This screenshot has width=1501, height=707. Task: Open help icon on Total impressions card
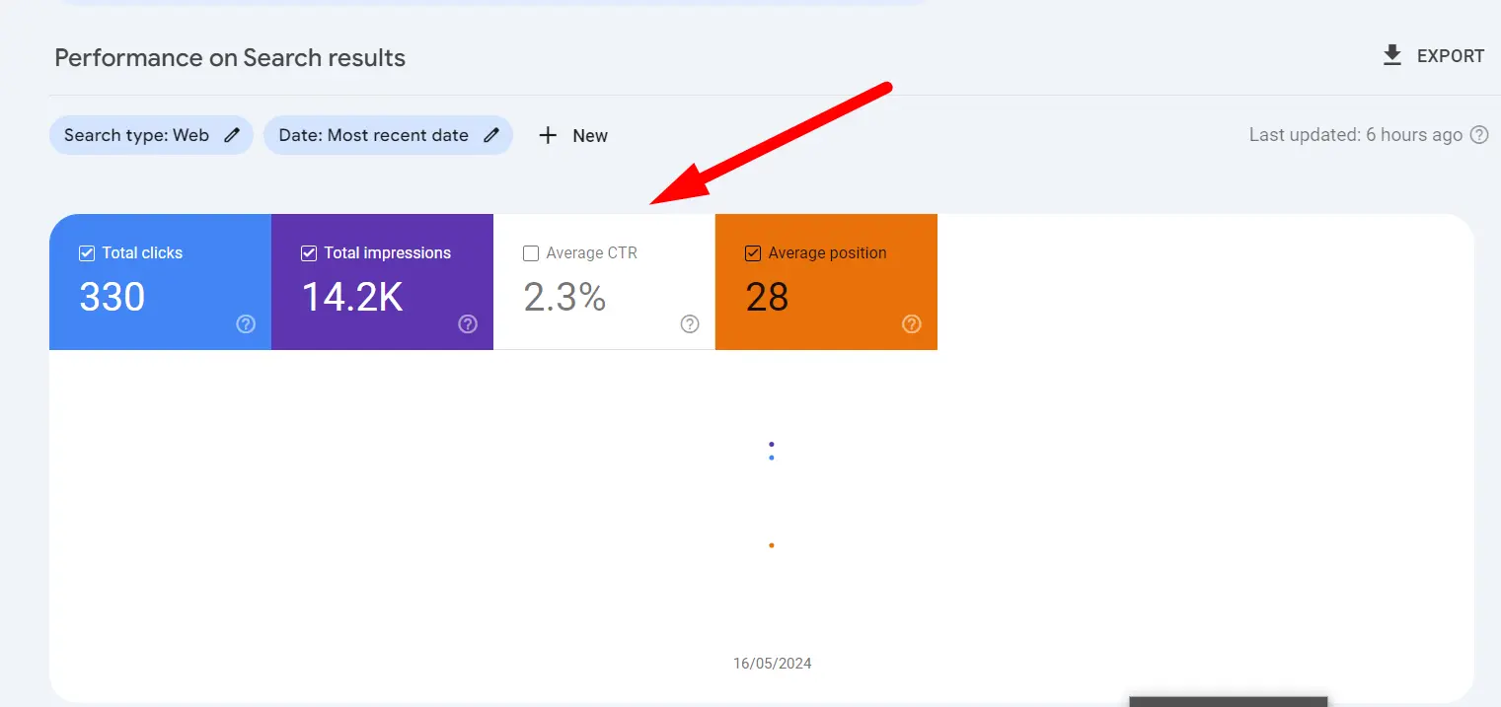point(468,323)
